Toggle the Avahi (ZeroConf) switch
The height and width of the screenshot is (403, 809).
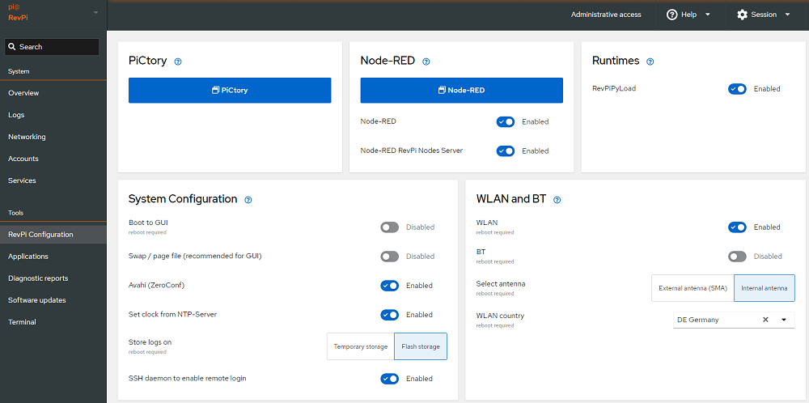click(390, 286)
